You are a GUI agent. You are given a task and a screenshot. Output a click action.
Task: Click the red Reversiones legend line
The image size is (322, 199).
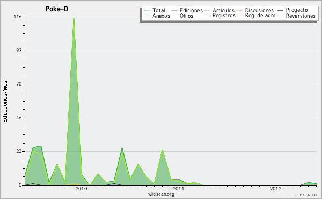click(281, 16)
